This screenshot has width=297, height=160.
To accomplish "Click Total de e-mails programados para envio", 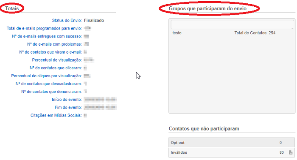I will coord(44,28).
